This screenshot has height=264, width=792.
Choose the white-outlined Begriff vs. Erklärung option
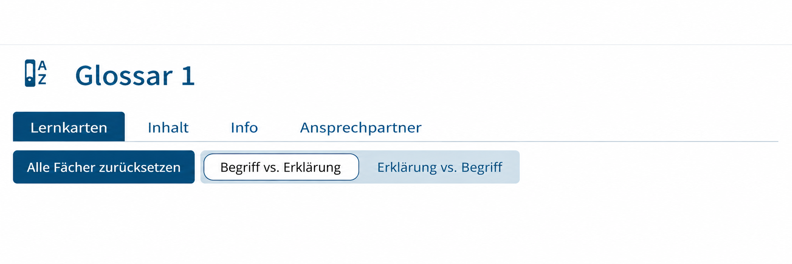[x=281, y=167]
